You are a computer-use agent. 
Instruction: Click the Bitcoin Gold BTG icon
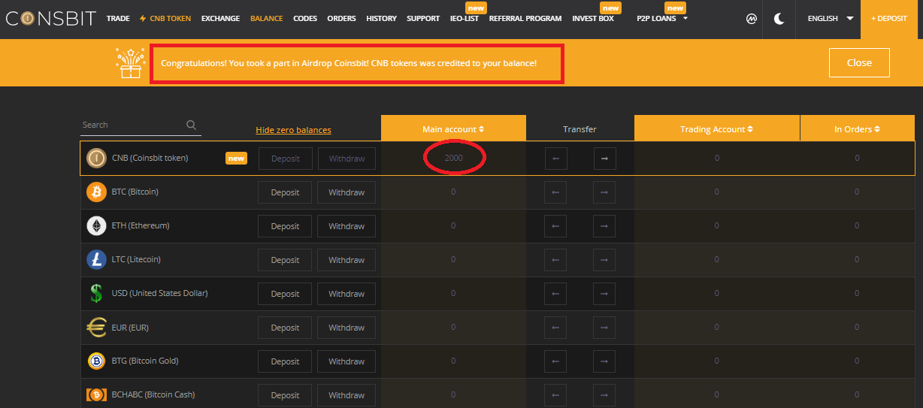click(x=96, y=361)
